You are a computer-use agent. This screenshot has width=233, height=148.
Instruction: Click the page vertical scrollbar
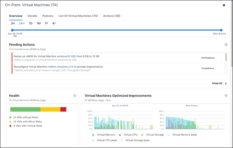(232, 34)
